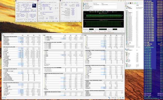Viewport: 163px width, 100px height.
Task: Switch to the Voltages tab
Action: pos(94,10)
